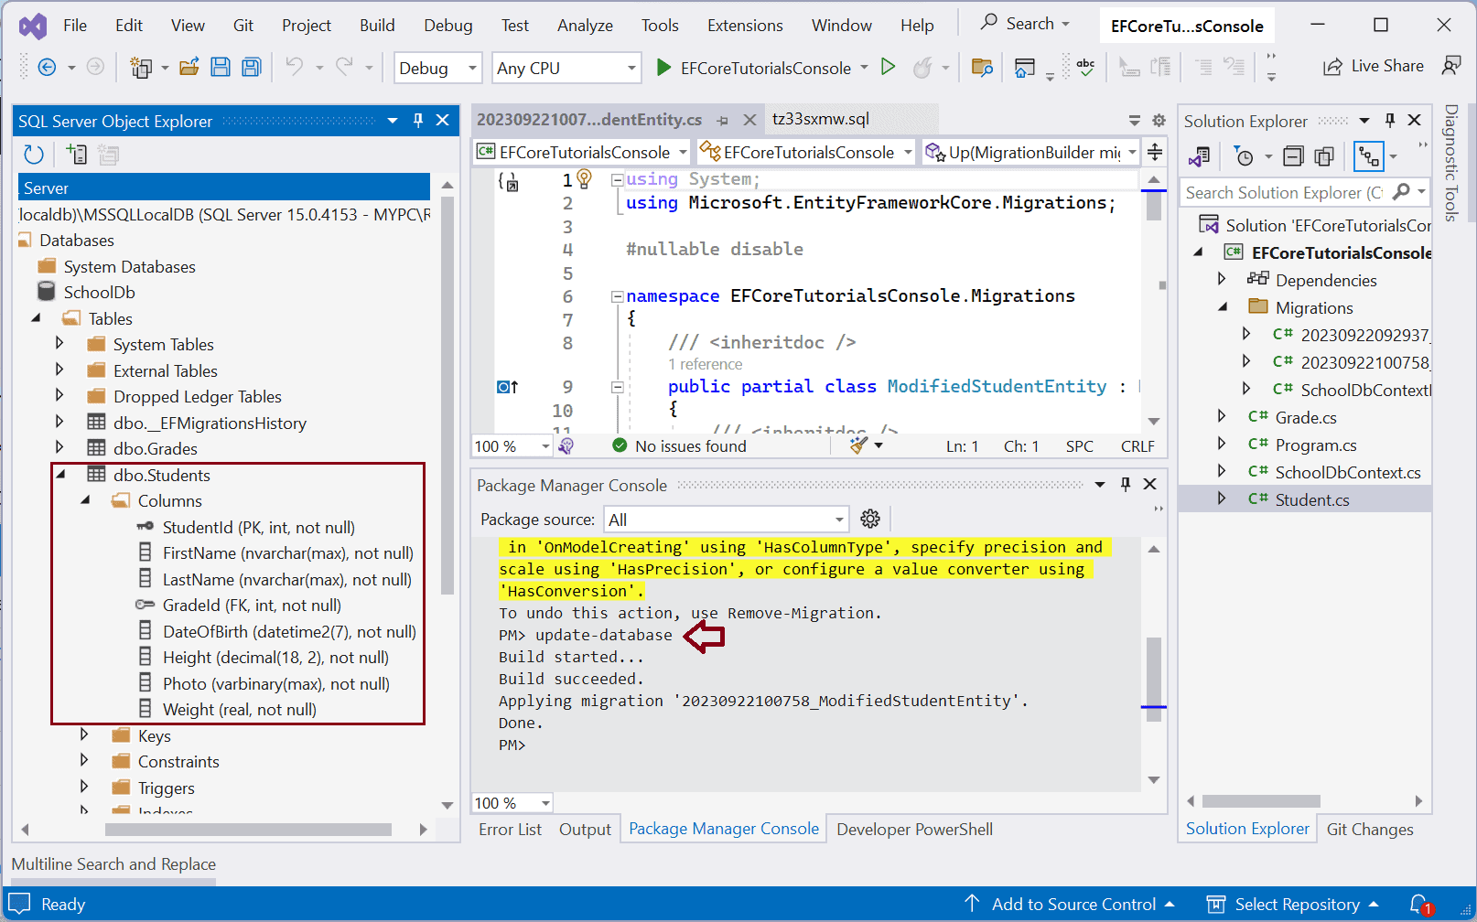Click Start Without Debugging outline play icon
Viewport: 1477px width, 922px height.
pyautogui.click(x=888, y=67)
